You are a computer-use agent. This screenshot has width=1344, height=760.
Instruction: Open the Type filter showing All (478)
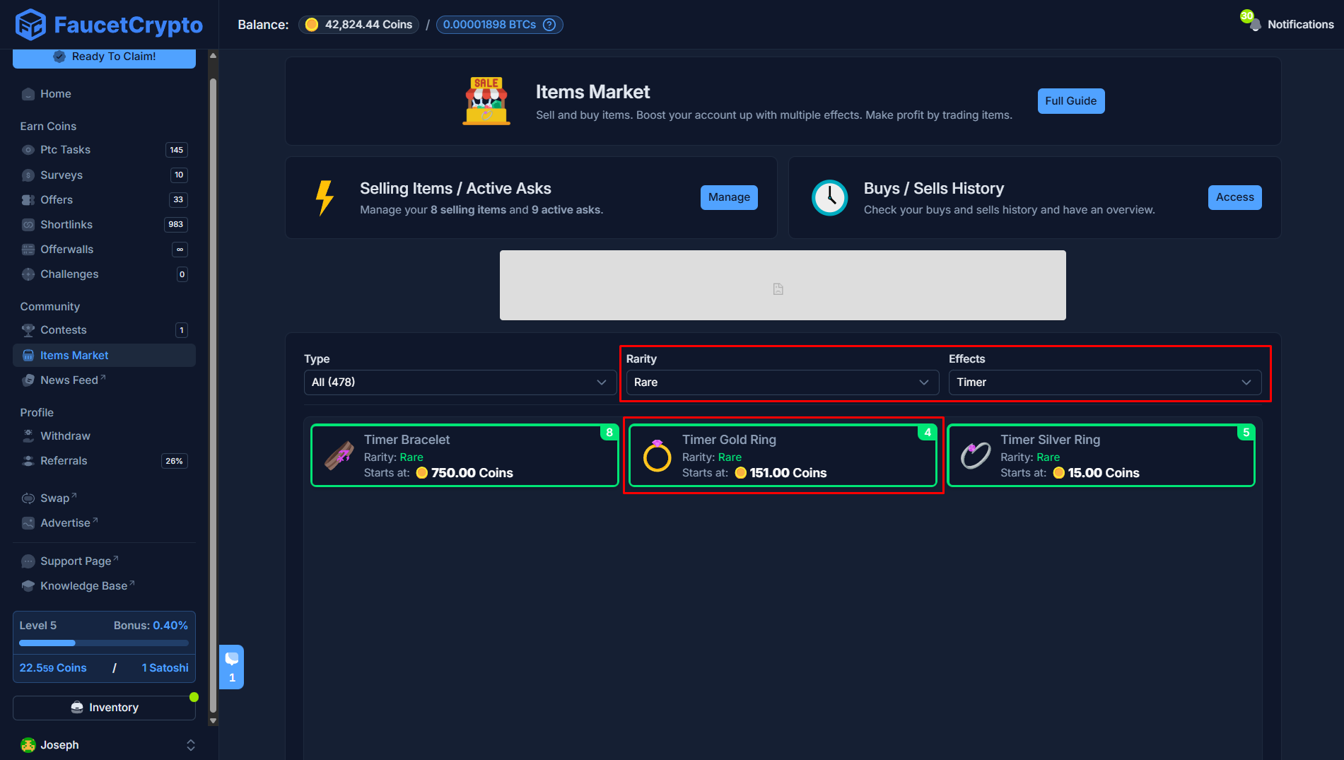coord(460,382)
